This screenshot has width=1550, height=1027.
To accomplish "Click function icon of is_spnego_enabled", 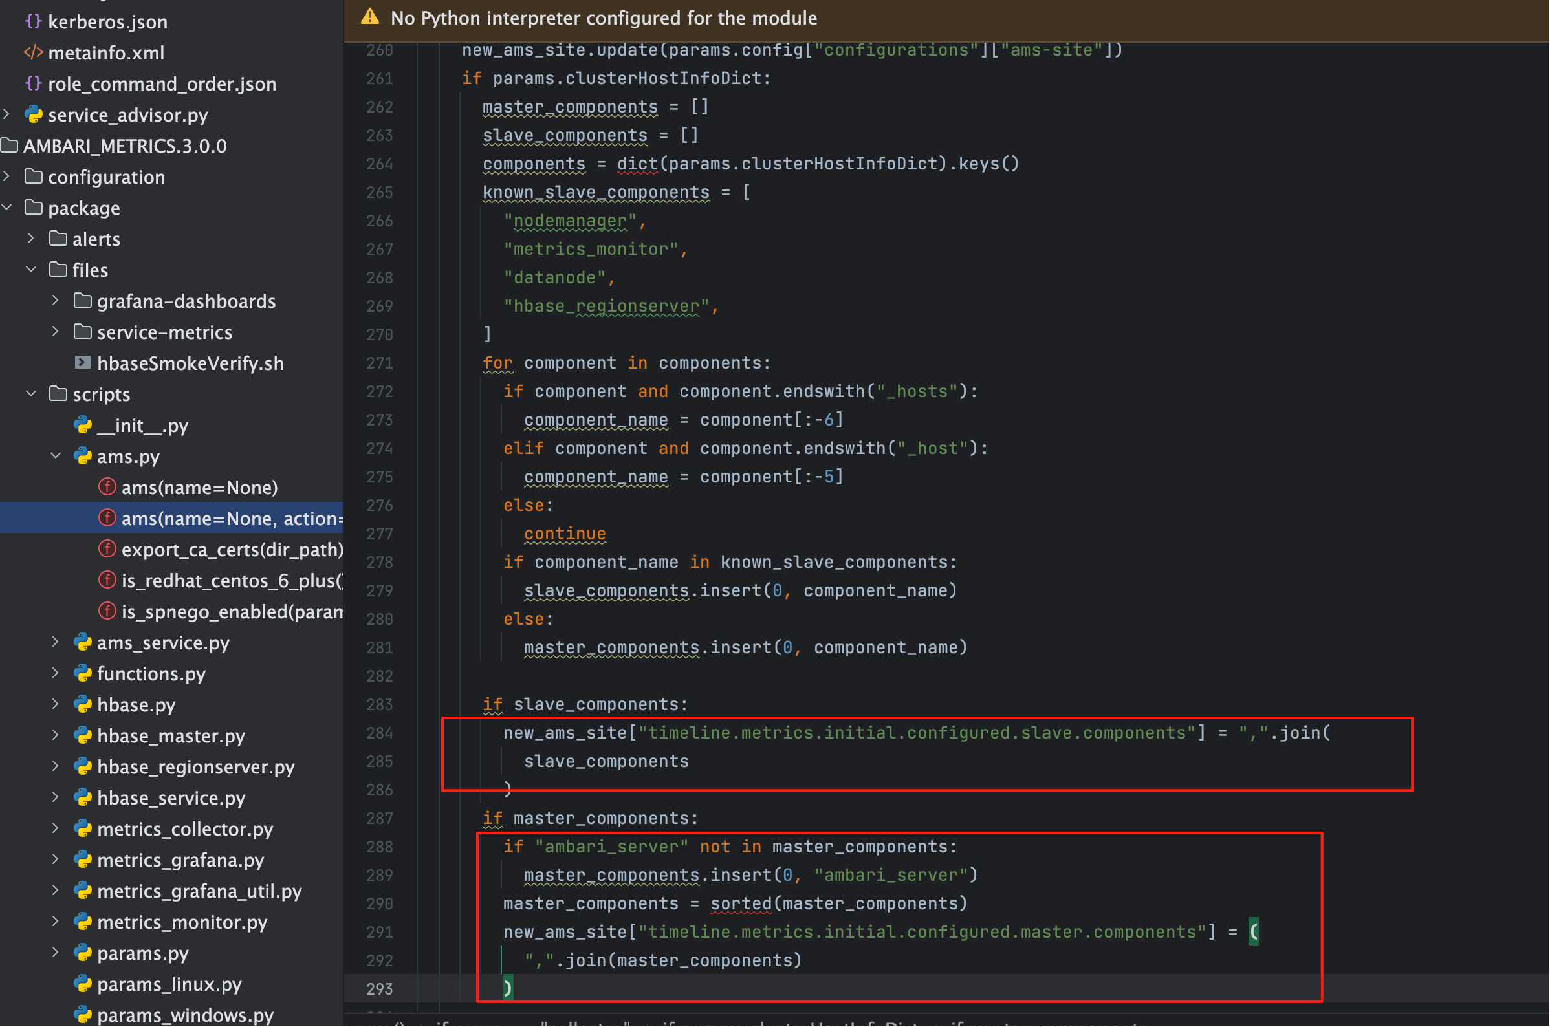I will pos(107,612).
